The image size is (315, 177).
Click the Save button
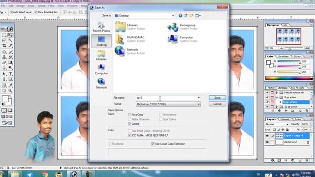(217, 98)
